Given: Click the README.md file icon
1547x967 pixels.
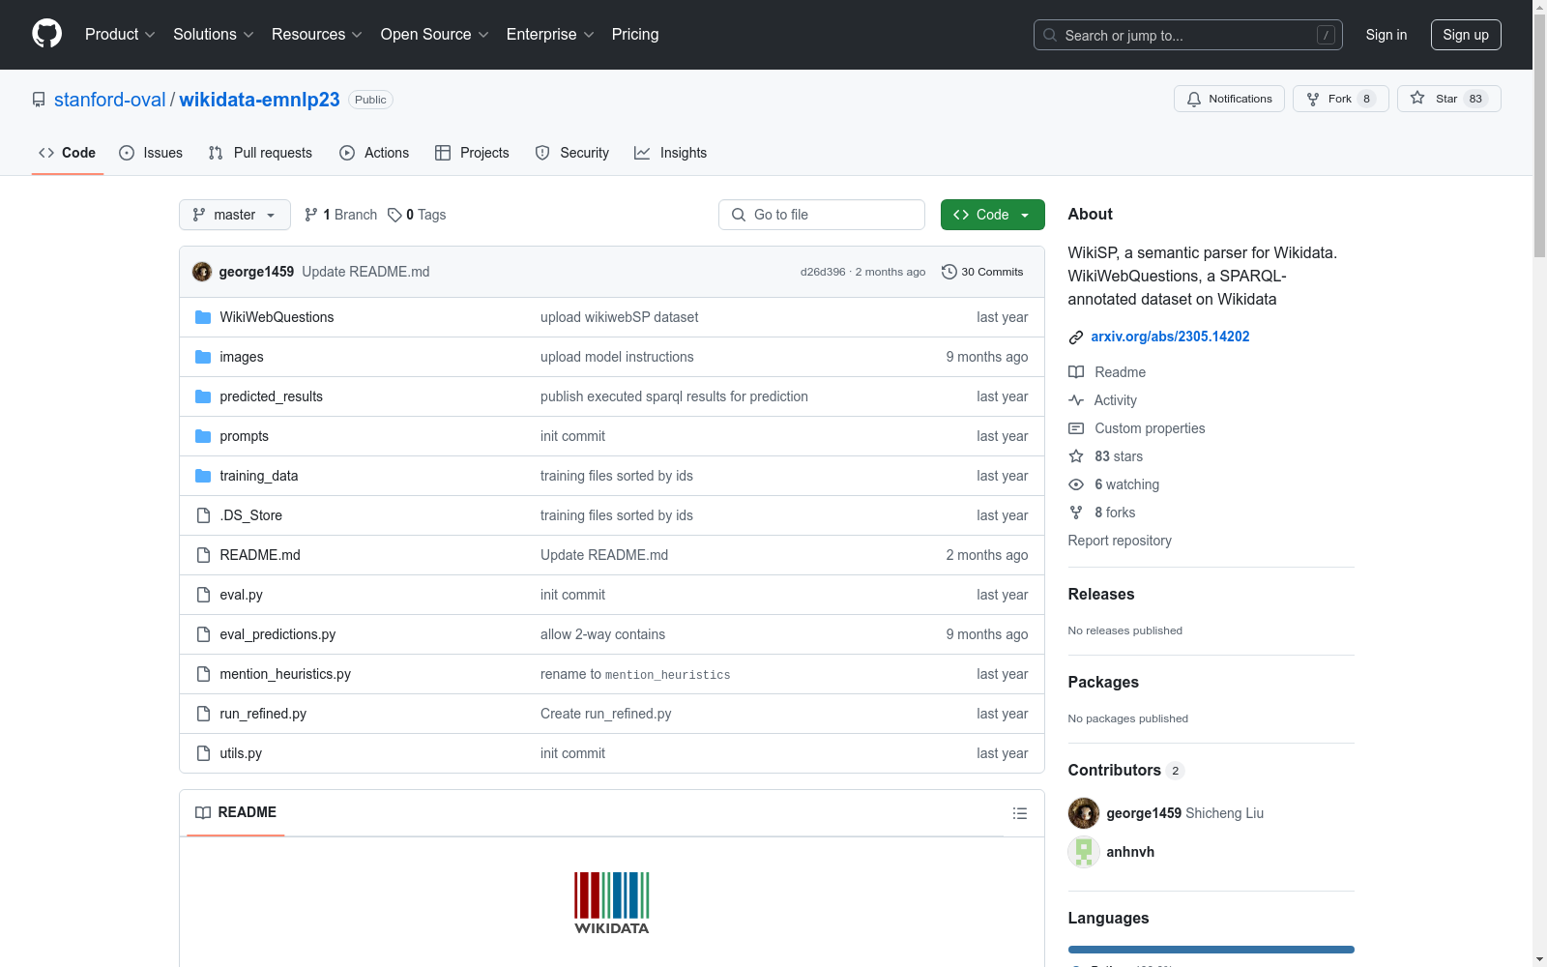Looking at the screenshot, I should tap(203, 555).
